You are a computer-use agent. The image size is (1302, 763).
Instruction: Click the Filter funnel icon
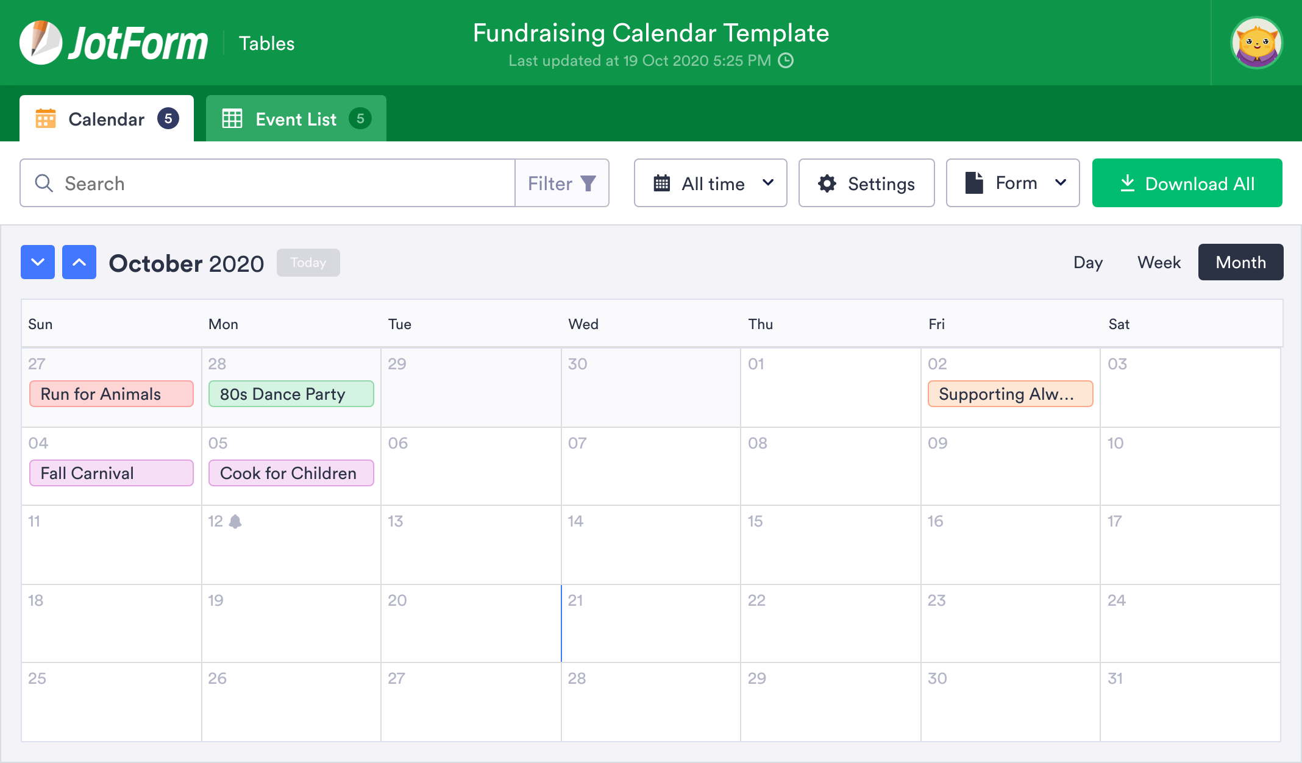click(x=588, y=183)
